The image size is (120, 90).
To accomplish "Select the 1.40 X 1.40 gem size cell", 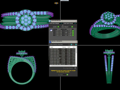I will pos(58,32).
